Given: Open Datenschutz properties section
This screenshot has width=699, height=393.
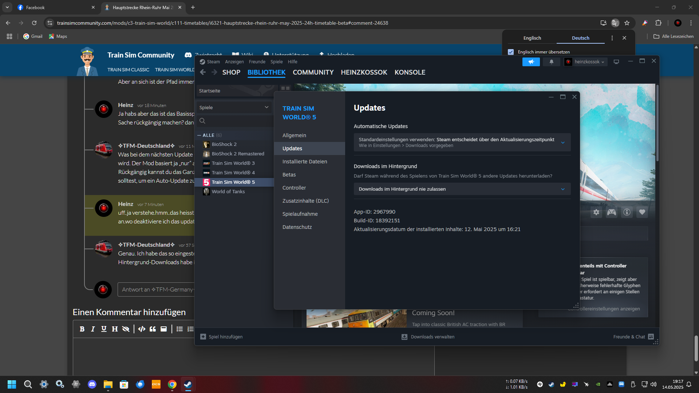Looking at the screenshot, I should [309, 227].
